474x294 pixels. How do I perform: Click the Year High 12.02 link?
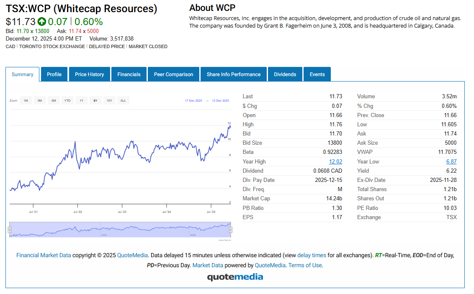pos(335,161)
